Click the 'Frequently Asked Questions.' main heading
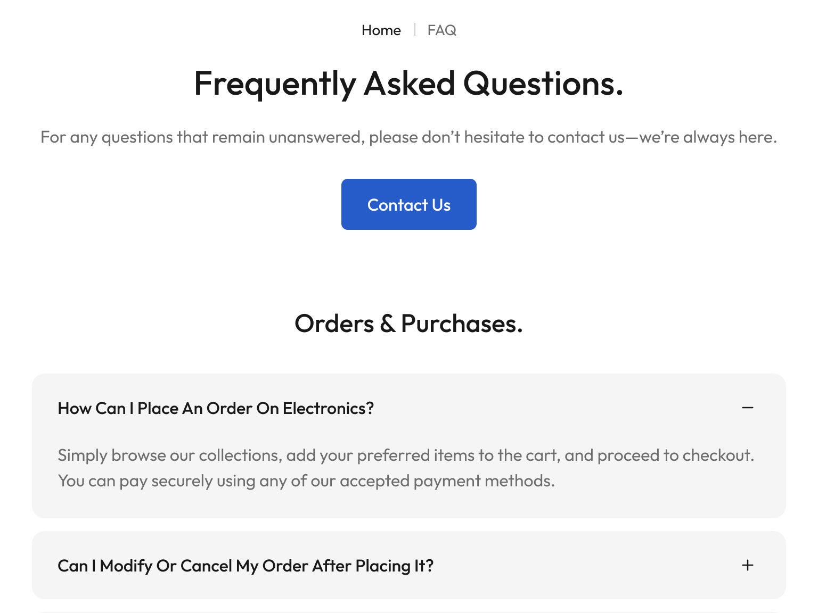This screenshot has width=818, height=613. [x=408, y=84]
